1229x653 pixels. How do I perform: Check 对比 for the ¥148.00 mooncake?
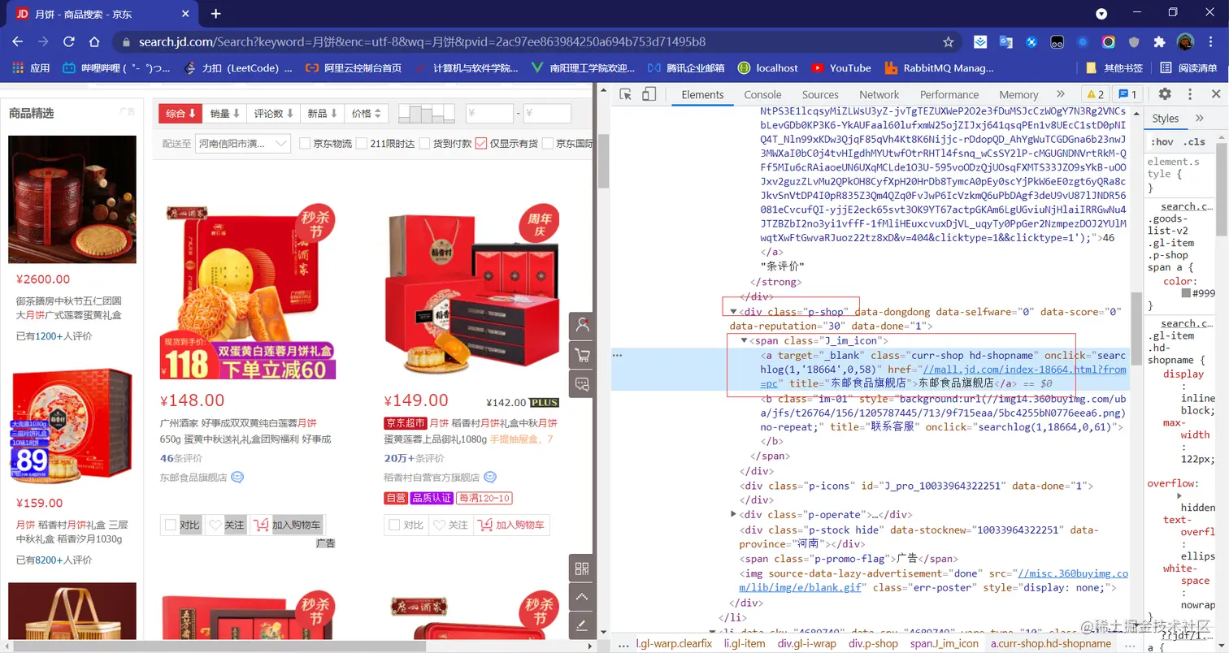coord(171,525)
